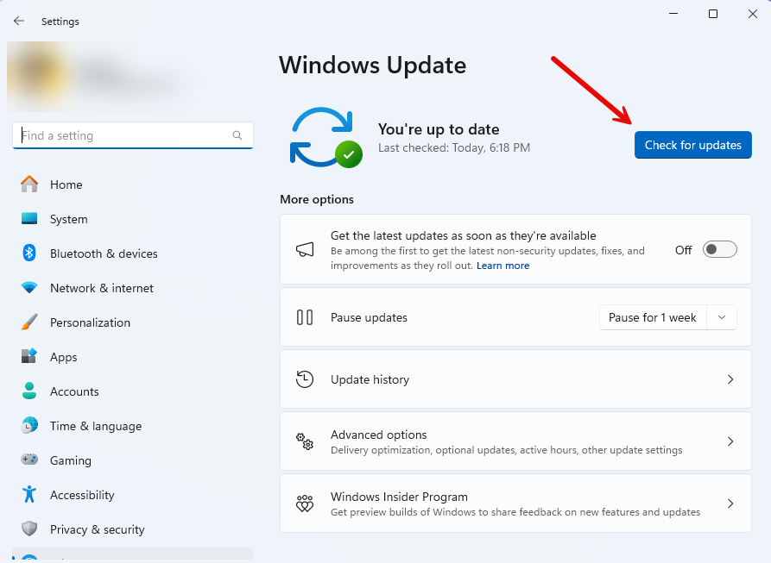Click the Gaming controller icon
The height and width of the screenshot is (563, 771).
[x=29, y=460]
